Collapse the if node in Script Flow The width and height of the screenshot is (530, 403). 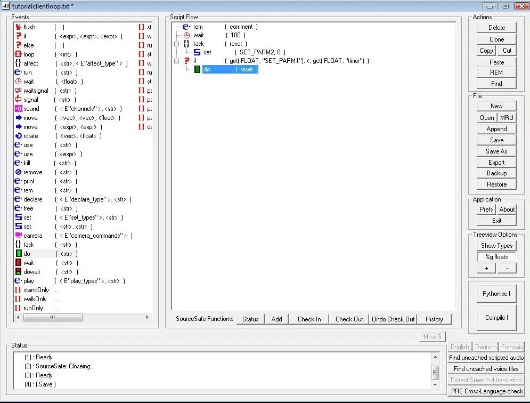[176, 61]
